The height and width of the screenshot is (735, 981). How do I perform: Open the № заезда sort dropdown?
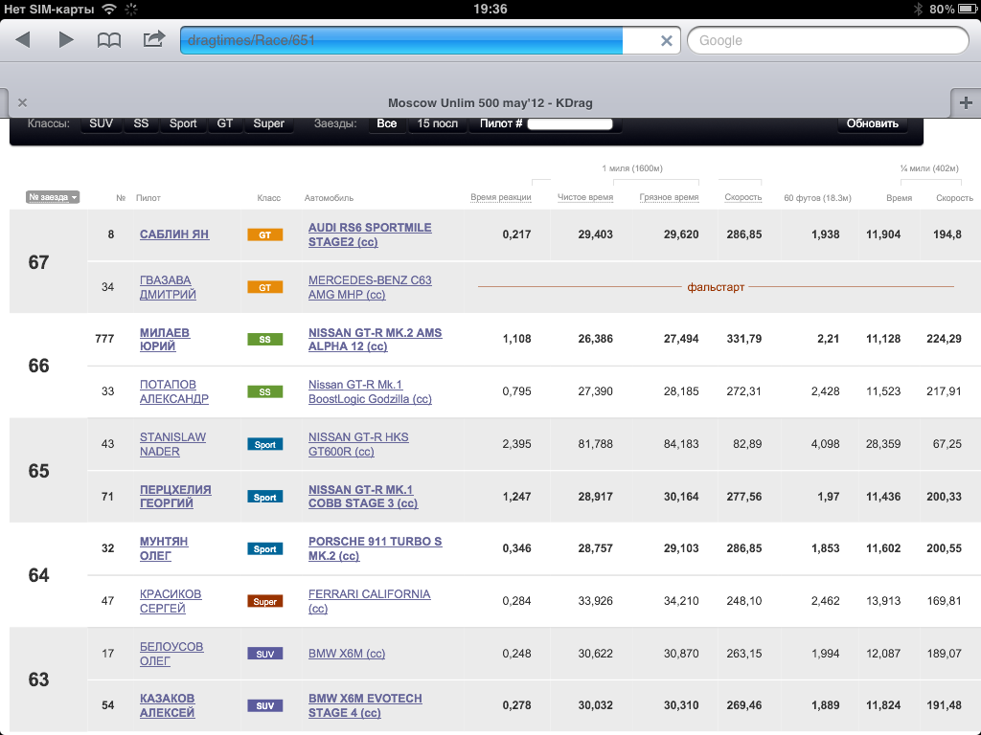click(x=53, y=197)
